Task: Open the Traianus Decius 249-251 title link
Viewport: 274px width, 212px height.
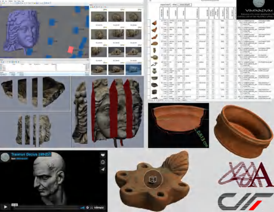Action: click(30, 154)
